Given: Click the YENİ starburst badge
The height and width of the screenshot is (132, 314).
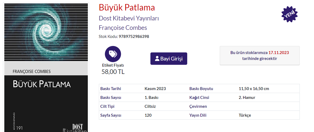Looking at the screenshot, I should pyautogui.click(x=289, y=13).
